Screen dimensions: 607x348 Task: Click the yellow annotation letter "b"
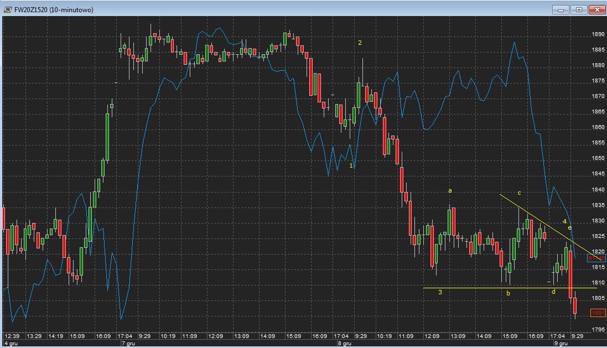pyautogui.click(x=508, y=293)
